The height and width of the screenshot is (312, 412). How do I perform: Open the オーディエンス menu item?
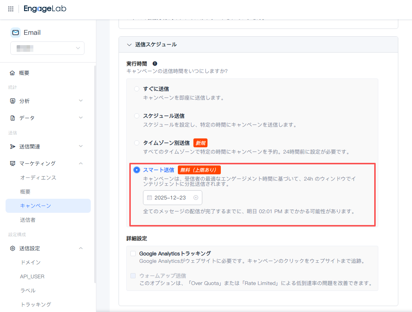(38, 178)
